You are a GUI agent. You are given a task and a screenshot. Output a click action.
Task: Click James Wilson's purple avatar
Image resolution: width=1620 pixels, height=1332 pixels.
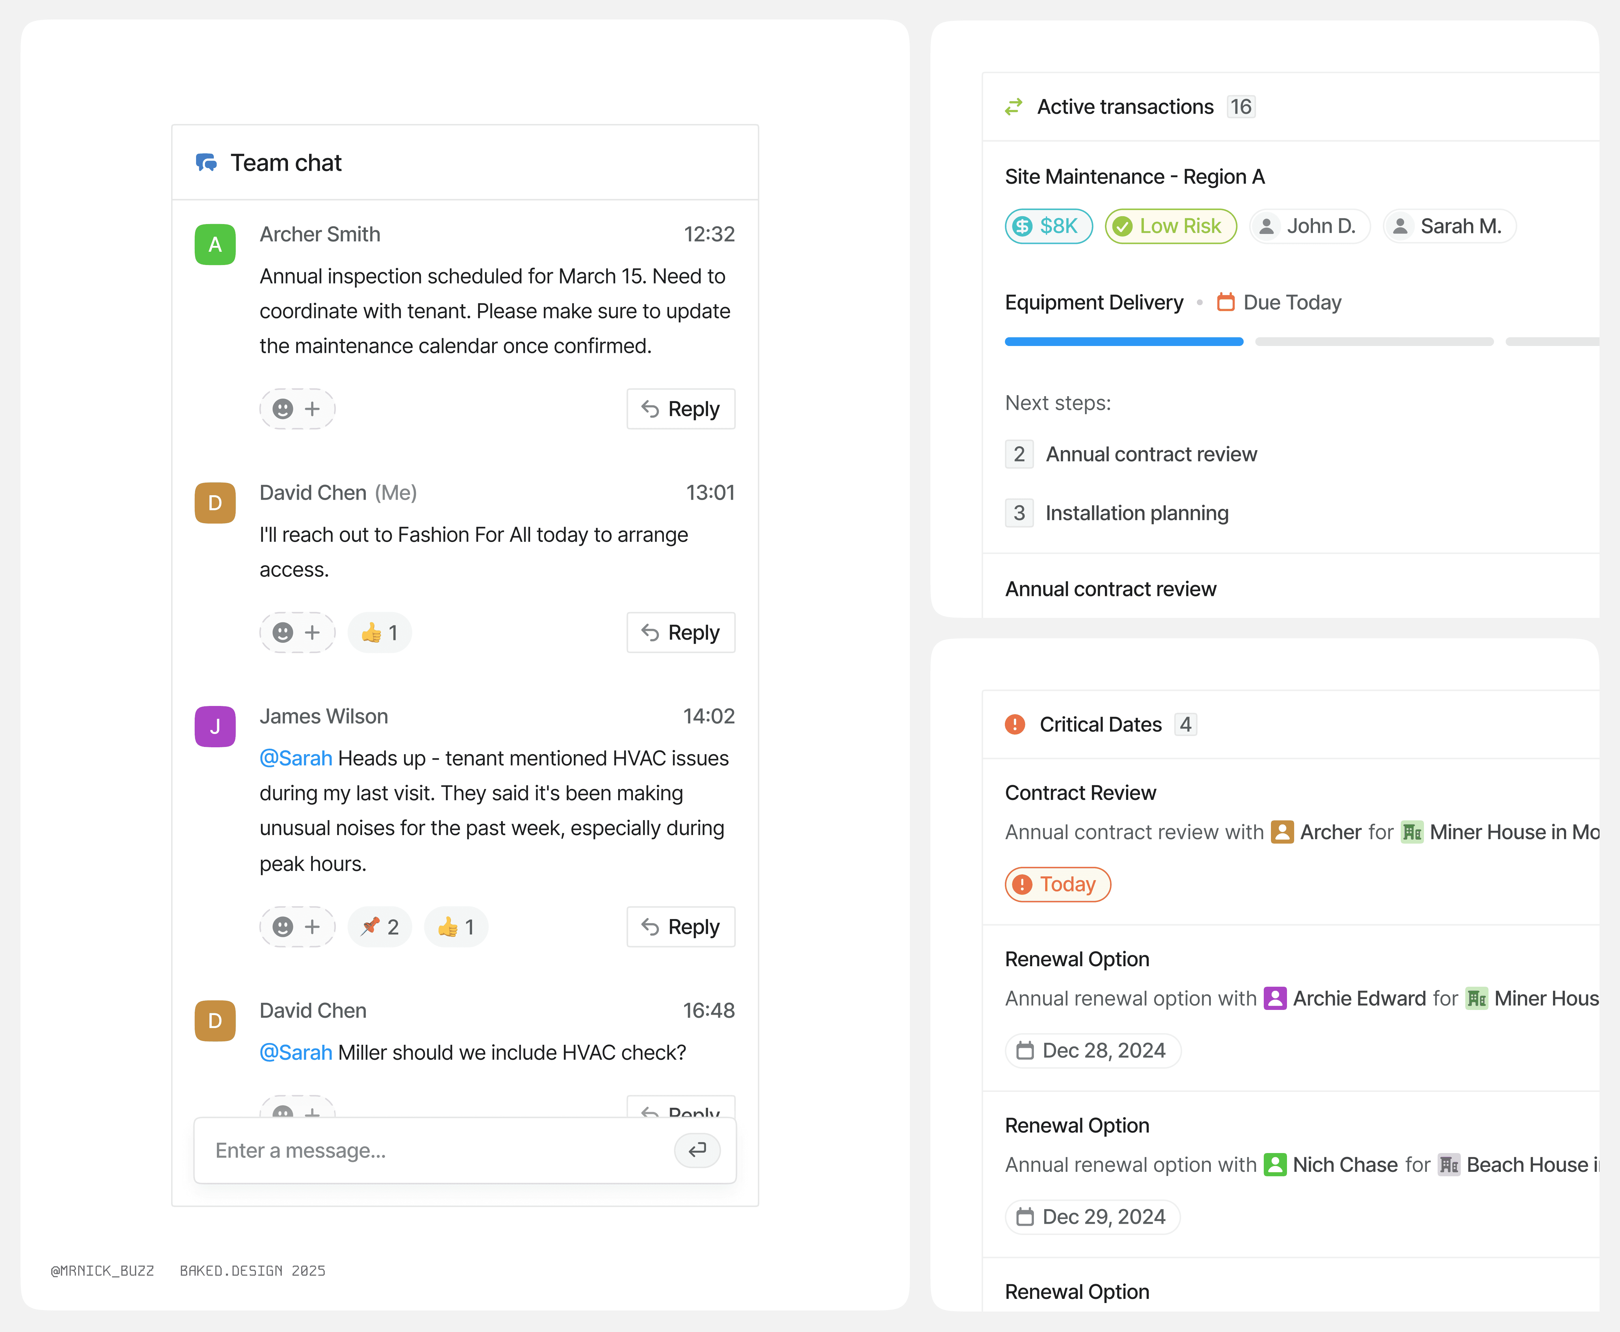[x=215, y=726]
